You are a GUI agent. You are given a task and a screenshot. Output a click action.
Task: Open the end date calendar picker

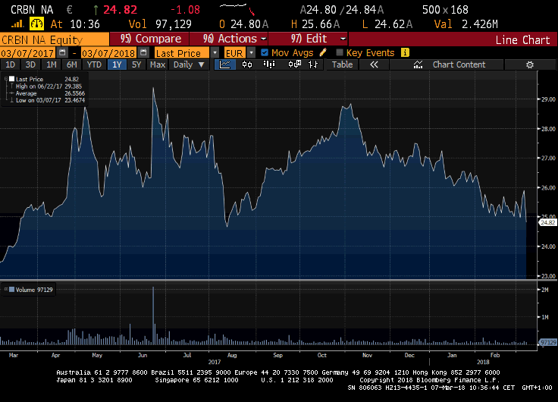tap(141, 53)
